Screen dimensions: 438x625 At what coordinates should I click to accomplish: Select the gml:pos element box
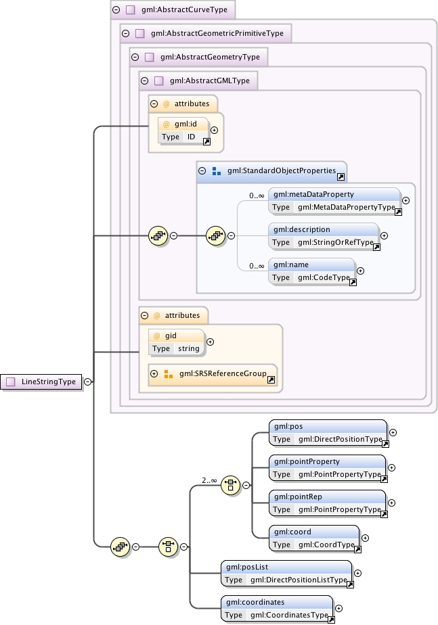point(328,433)
